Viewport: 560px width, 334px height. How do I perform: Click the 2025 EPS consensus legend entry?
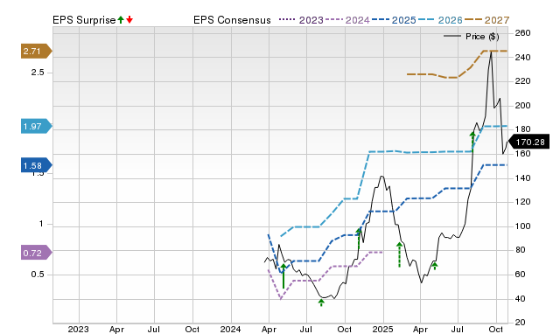[394, 20]
